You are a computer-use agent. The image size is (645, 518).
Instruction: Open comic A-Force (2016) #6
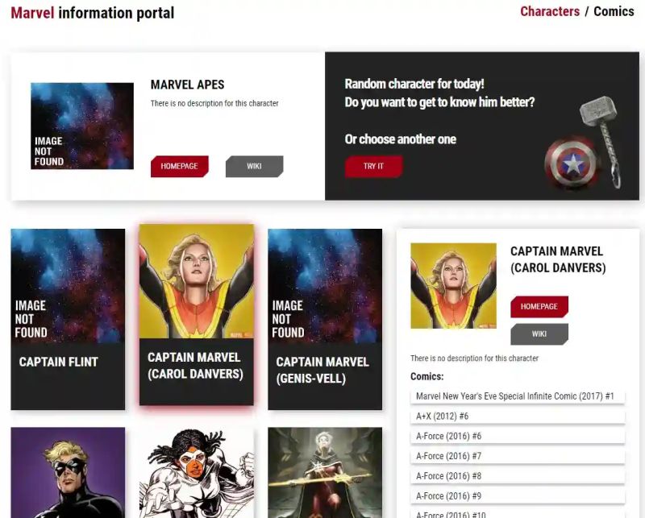(x=518, y=436)
